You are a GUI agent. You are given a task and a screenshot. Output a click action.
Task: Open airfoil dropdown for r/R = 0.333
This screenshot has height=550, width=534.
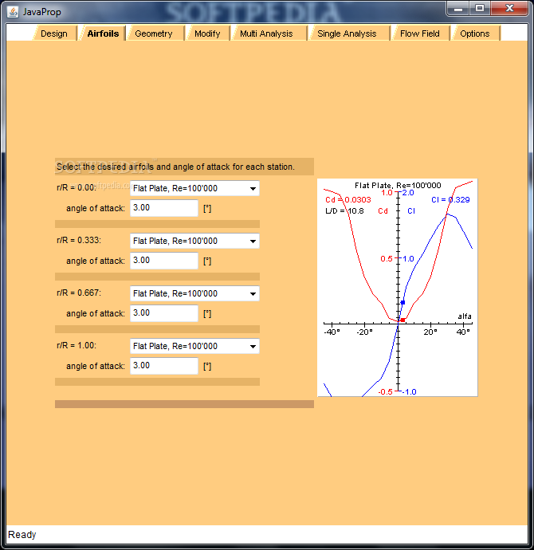point(194,241)
